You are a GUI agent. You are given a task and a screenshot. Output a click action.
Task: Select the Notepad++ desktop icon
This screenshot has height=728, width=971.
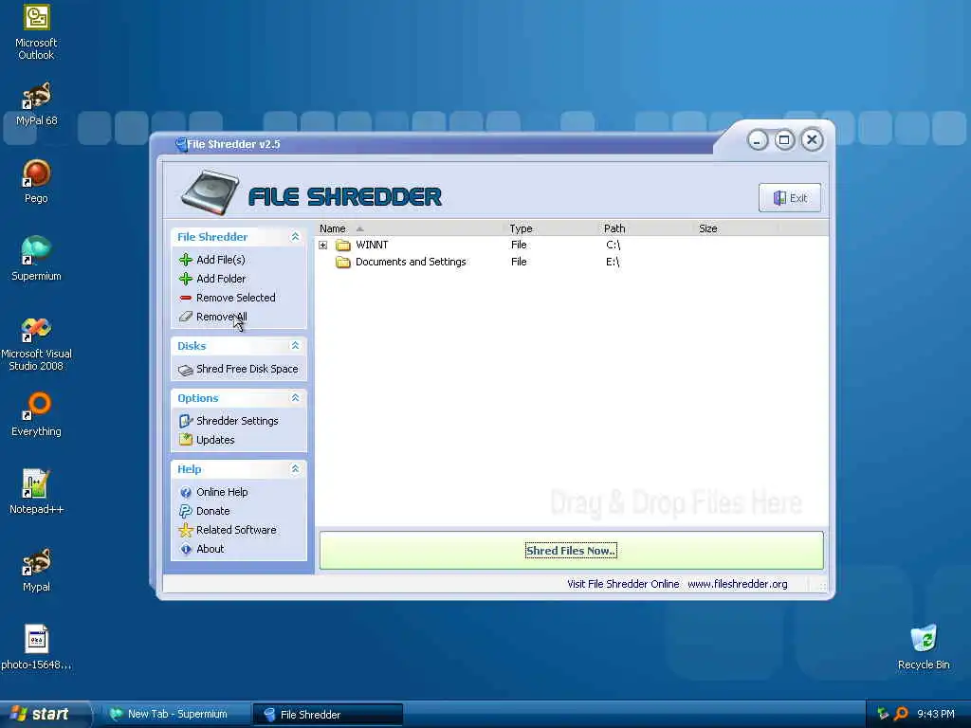36,492
